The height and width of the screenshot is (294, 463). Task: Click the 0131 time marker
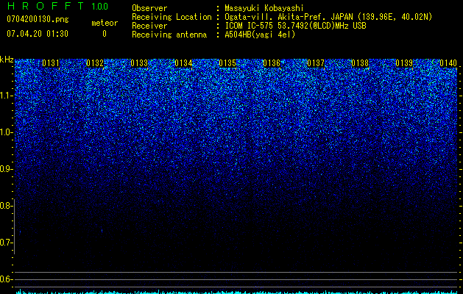[x=51, y=63]
